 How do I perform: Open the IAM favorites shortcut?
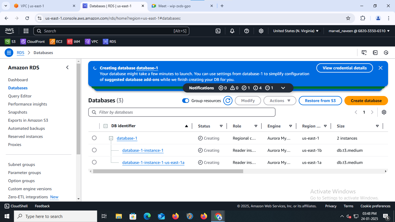[x=73, y=42]
